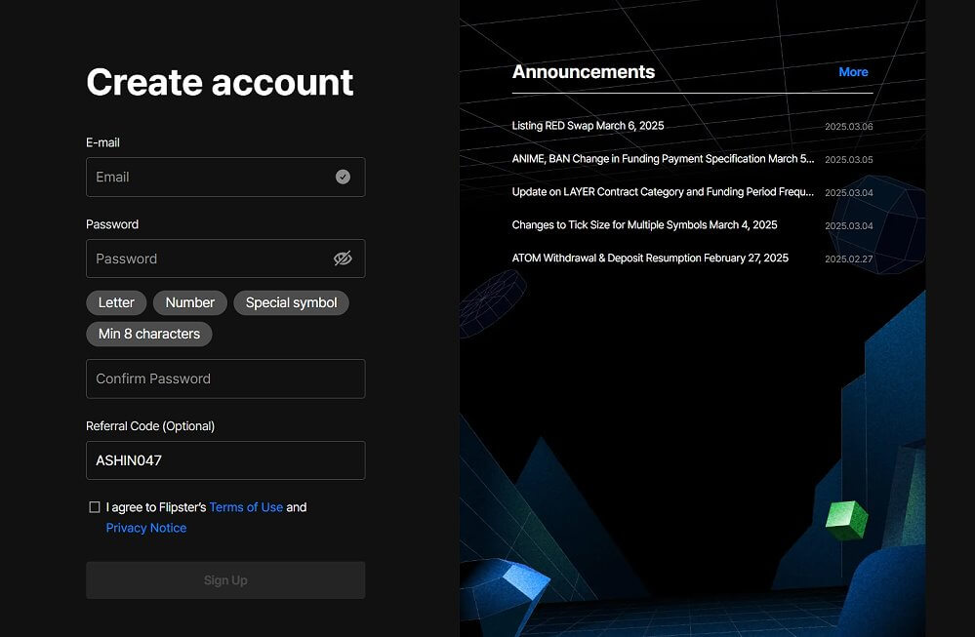Image resolution: width=975 pixels, height=637 pixels.
Task: Focus the Password input field
Action: (x=225, y=259)
